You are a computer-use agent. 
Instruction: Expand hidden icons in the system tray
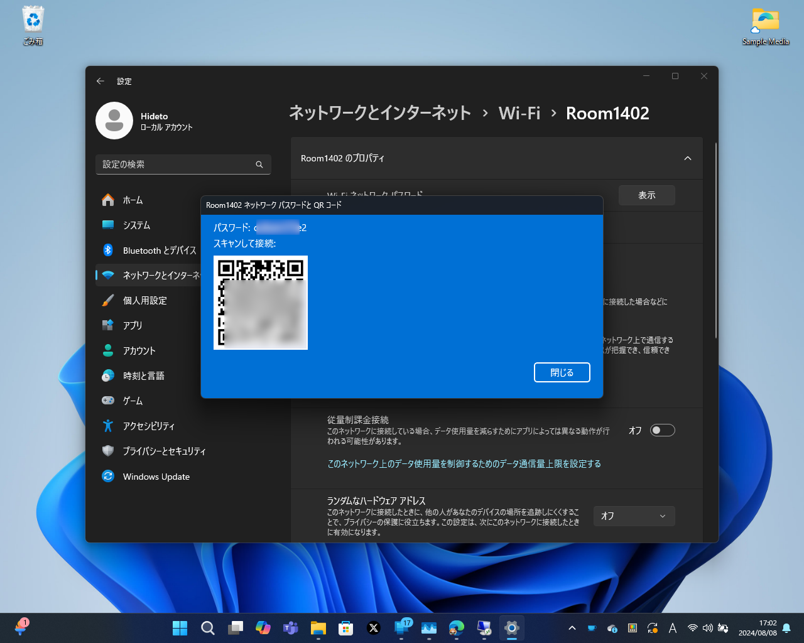[x=572, y=627]
